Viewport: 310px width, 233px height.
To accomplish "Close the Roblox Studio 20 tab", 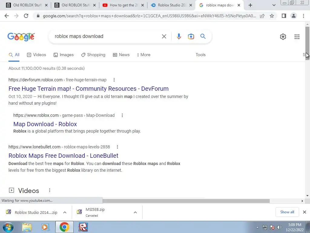I will (x=191, y=5).
